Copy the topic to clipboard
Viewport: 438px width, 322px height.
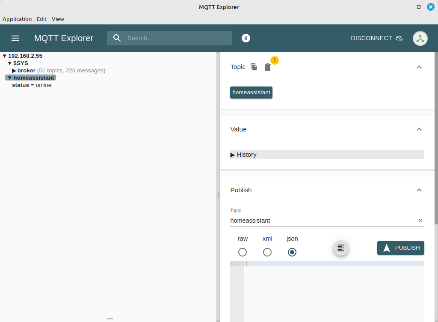254,67
